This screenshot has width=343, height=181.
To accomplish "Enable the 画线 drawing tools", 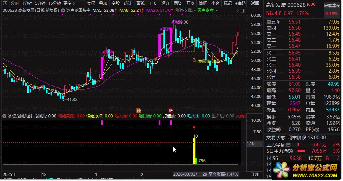I will [141, 3].
